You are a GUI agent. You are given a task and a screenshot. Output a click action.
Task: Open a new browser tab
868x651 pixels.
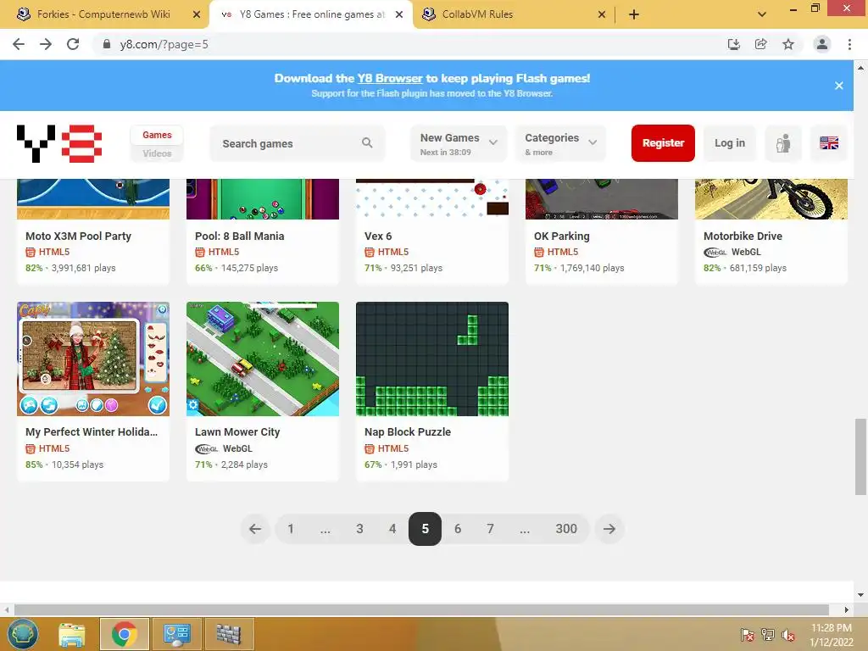click(634, 14)
